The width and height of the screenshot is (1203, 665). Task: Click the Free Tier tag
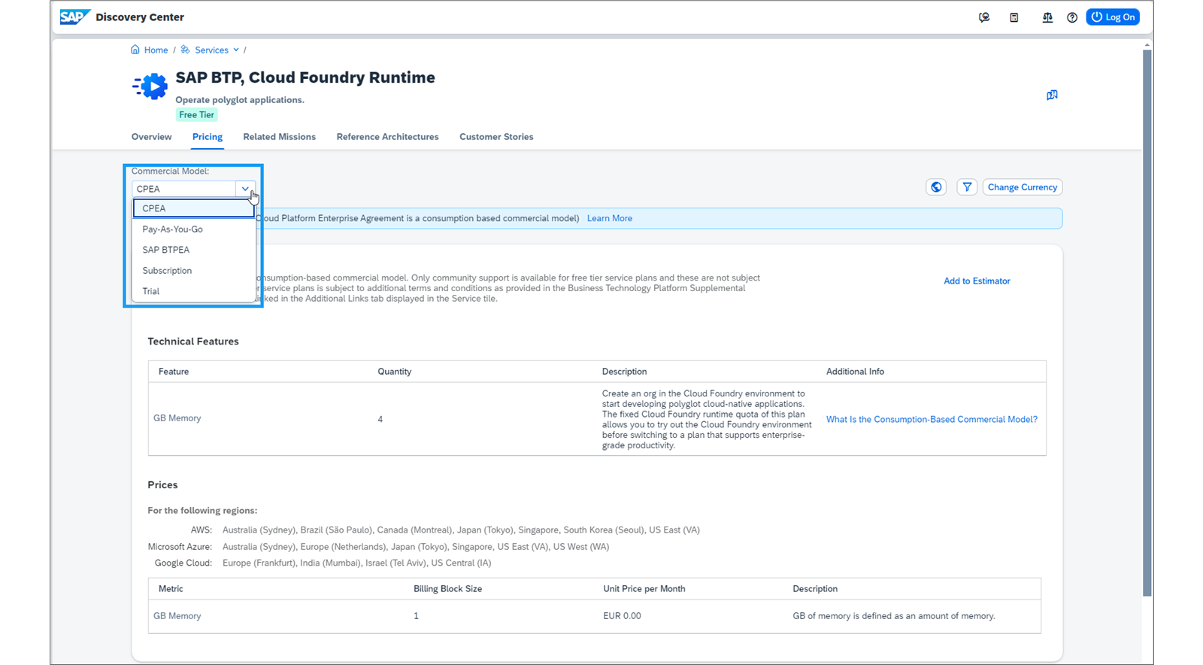(196, 114)
